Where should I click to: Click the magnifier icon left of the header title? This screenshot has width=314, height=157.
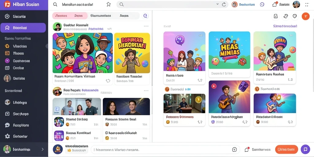[55, 4]
